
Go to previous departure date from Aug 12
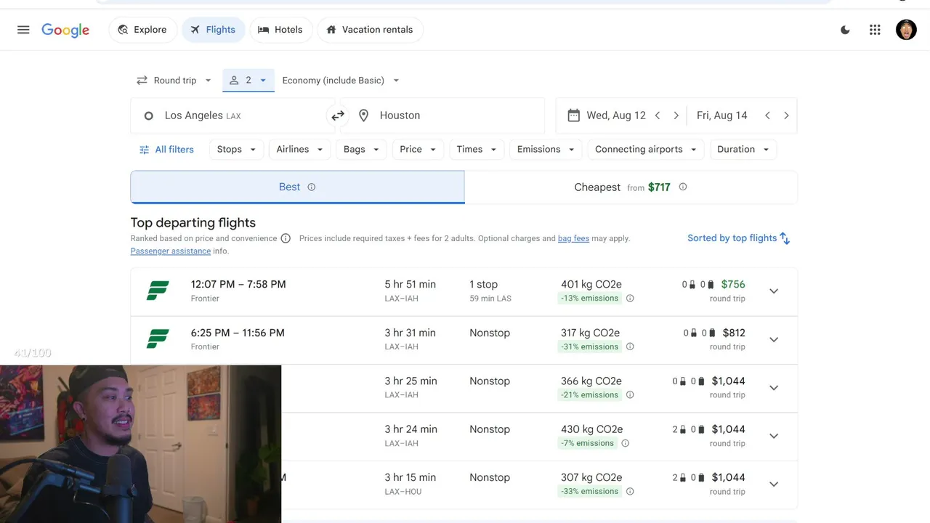click(658, 115)
